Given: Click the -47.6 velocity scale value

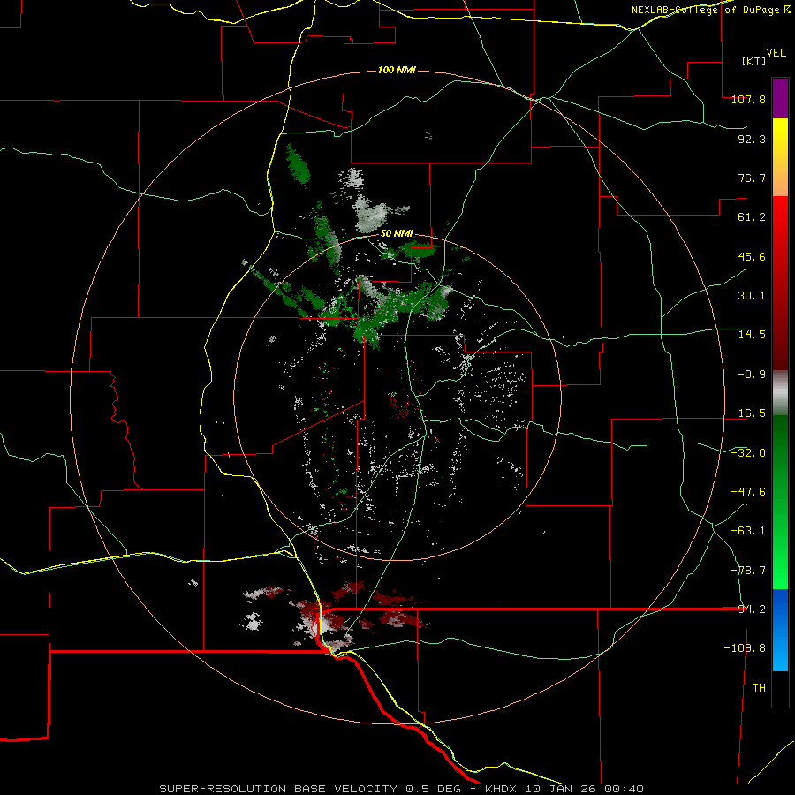Looking at the screenshot, I should tap(748, 492).
